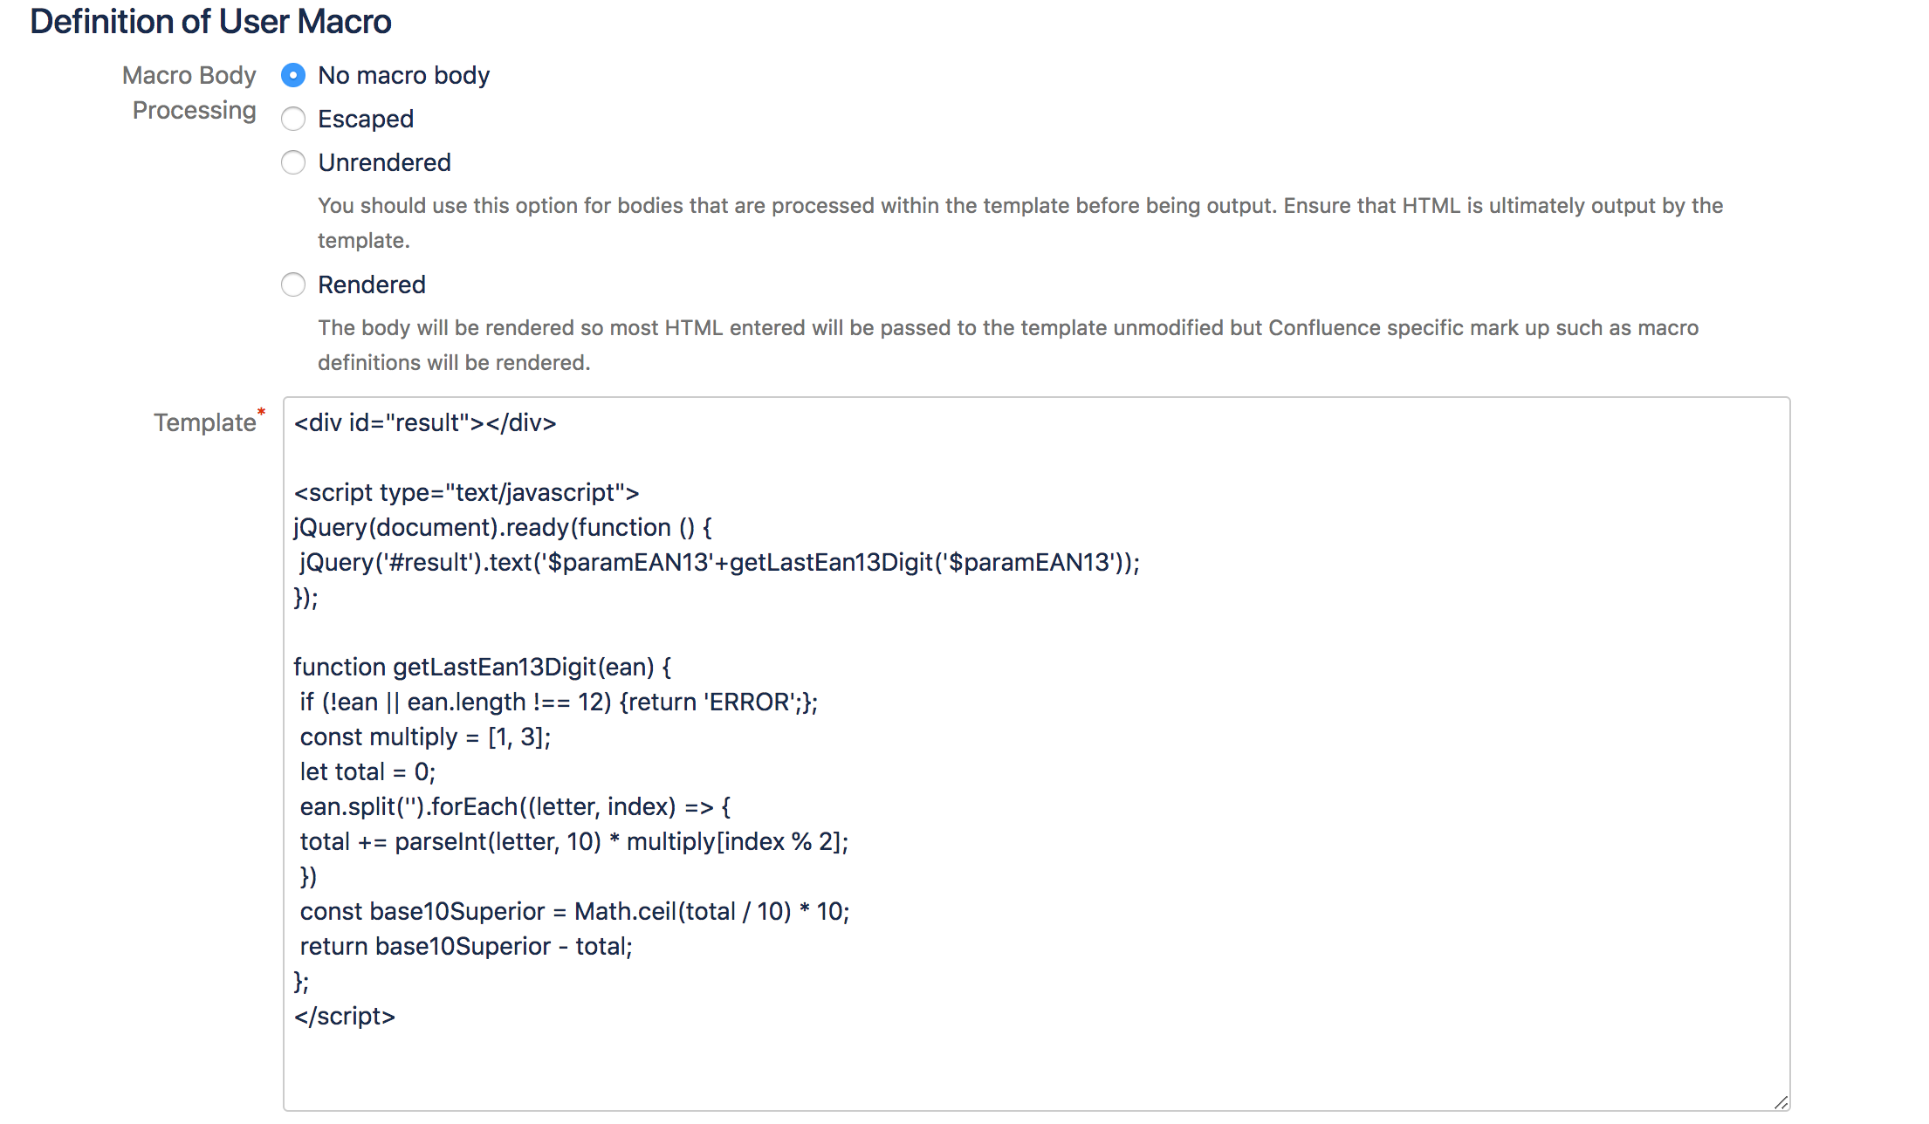
Task: Place cursor on the const multiply line
Action: point(425,737)
